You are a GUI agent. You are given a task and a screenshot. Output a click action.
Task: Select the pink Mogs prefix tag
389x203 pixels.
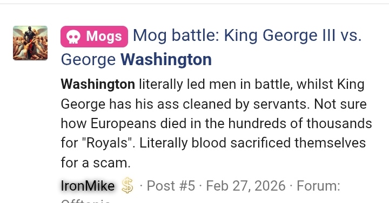pyautogui.click(x=94, y=37)
